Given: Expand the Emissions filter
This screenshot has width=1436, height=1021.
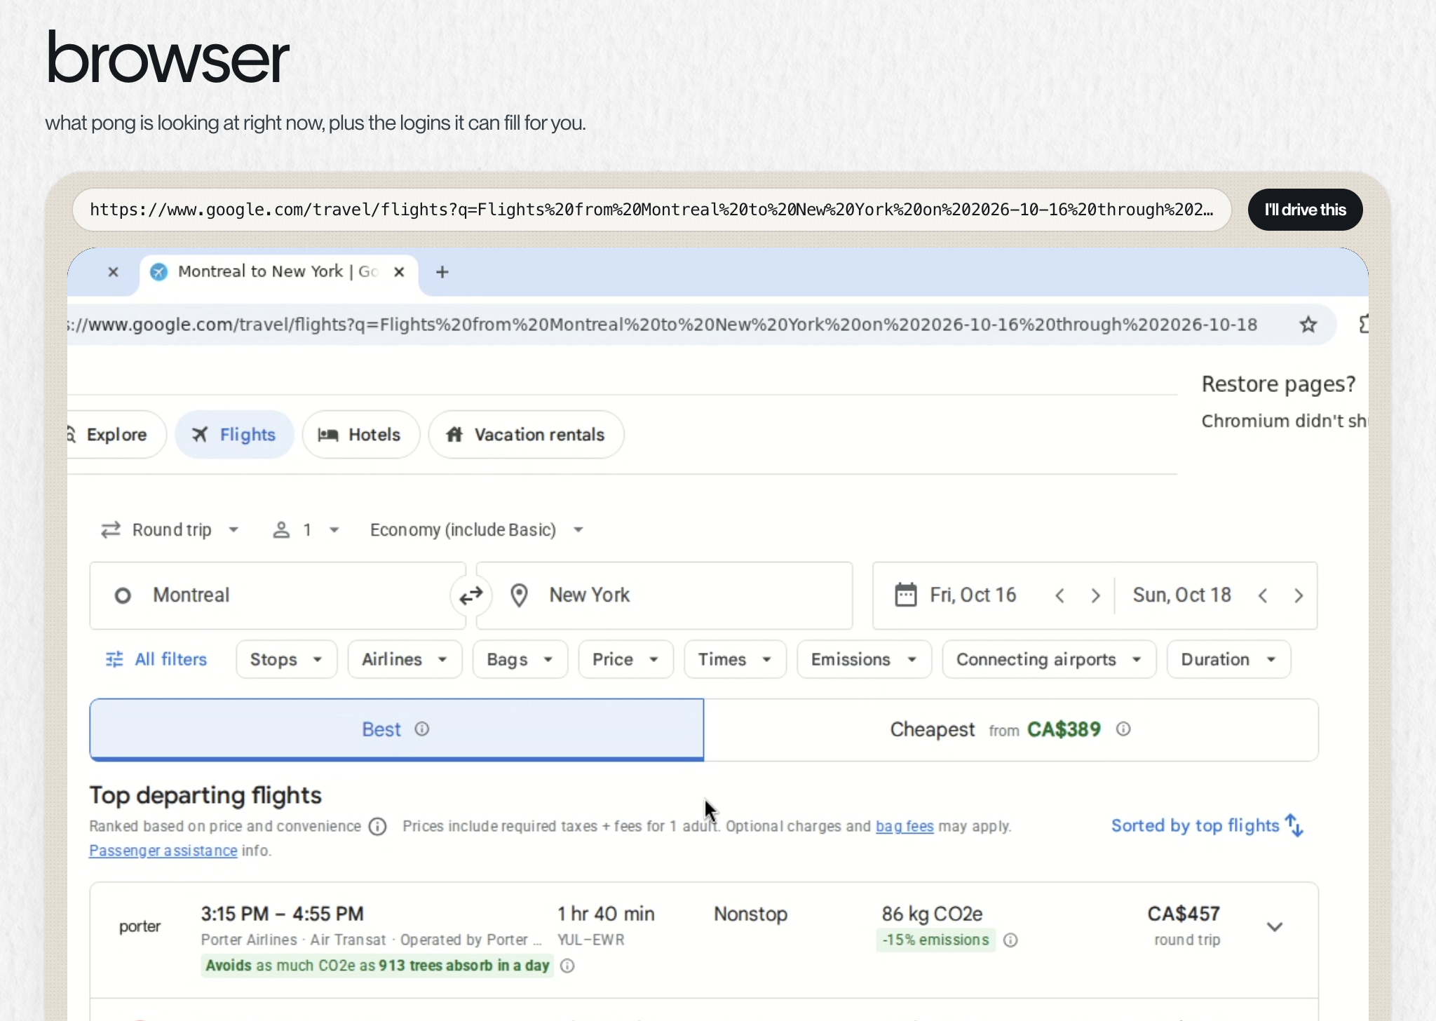Looking at the screenshot, I should click(x=864, y=659).
